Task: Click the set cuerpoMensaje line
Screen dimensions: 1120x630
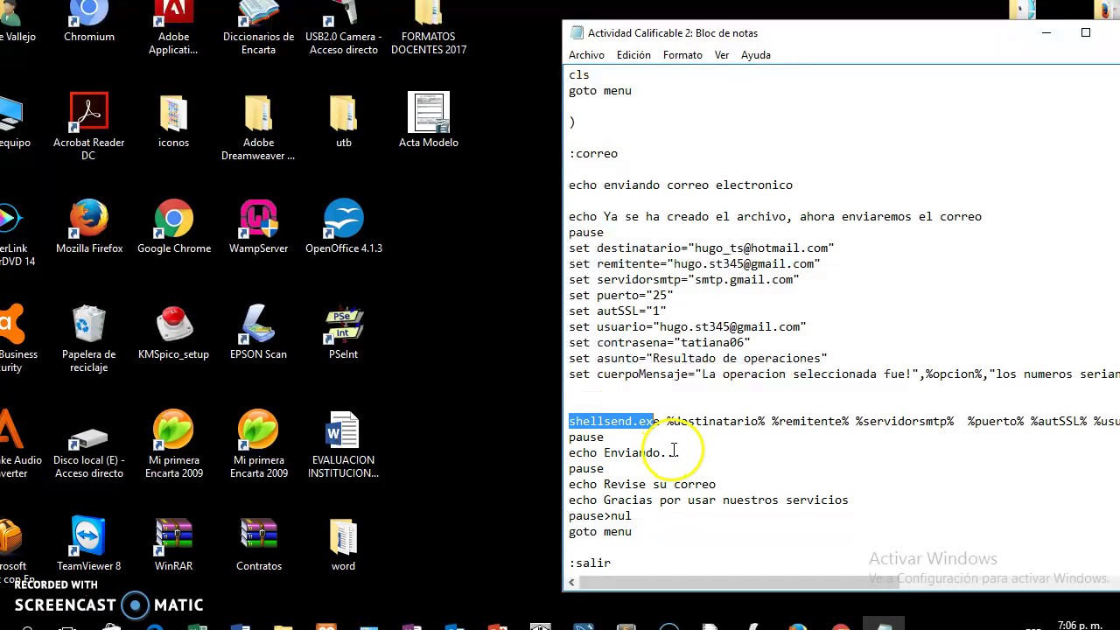Action: tap(843, 374)
